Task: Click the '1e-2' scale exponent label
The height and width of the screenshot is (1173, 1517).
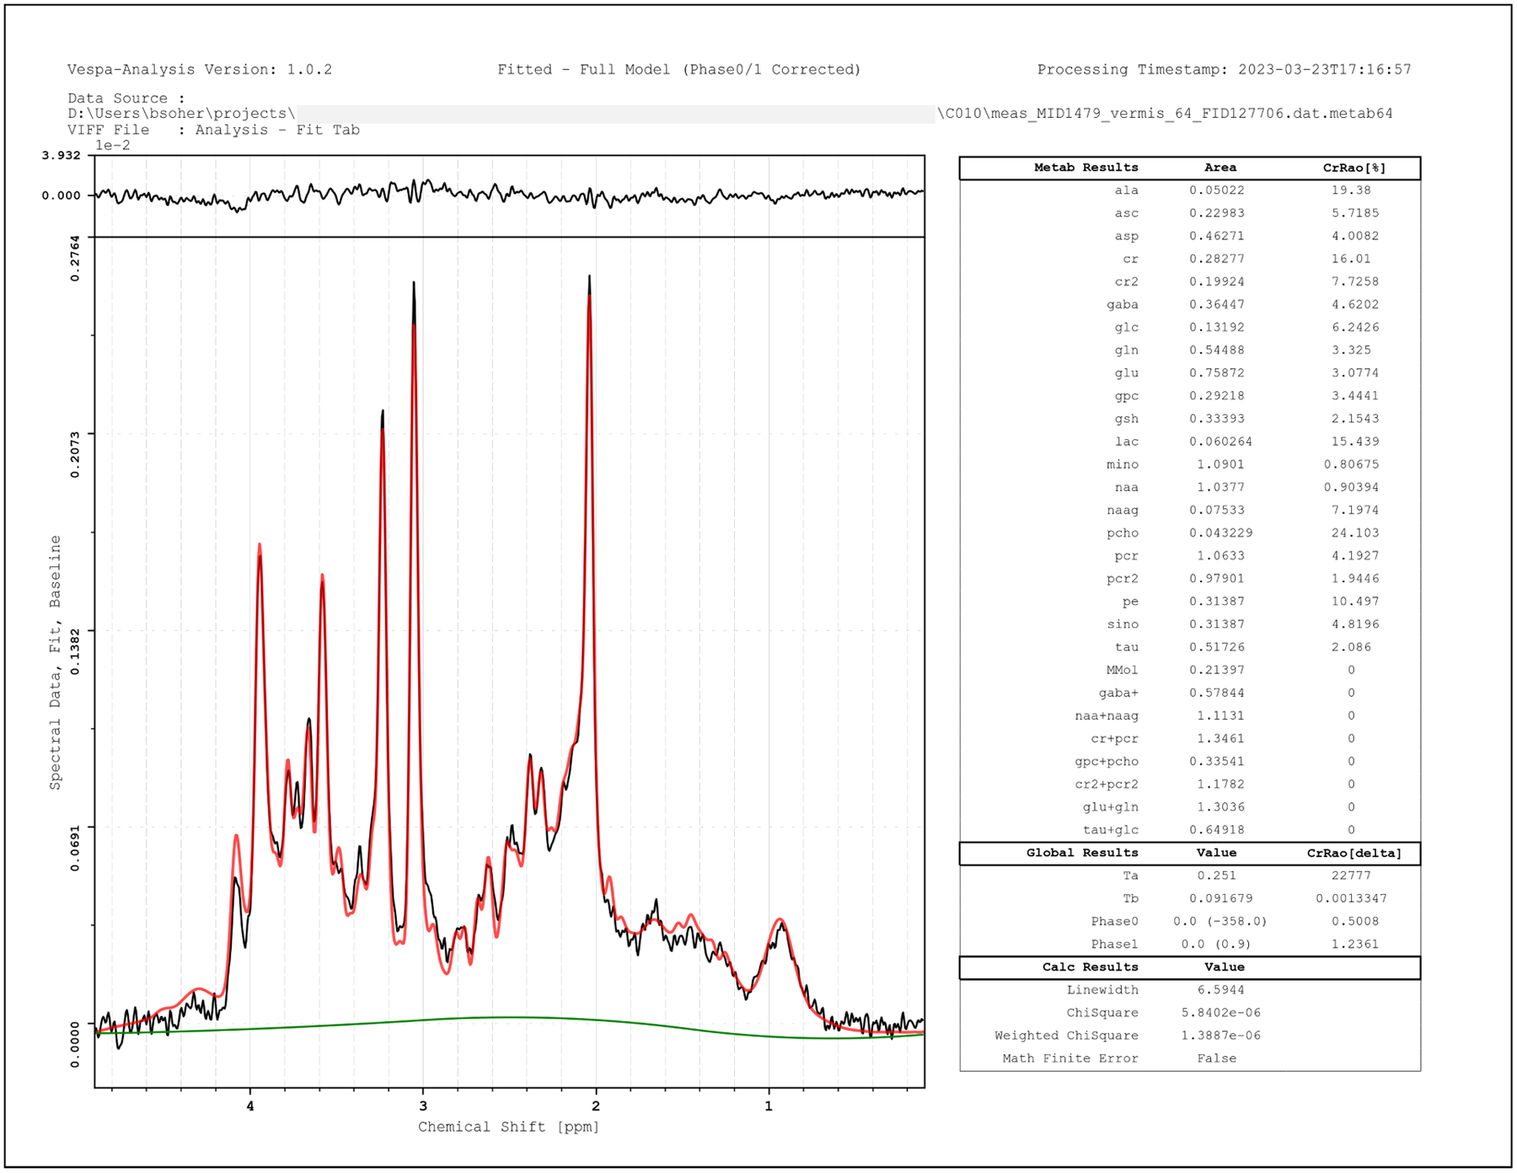Action: point(112,145)
